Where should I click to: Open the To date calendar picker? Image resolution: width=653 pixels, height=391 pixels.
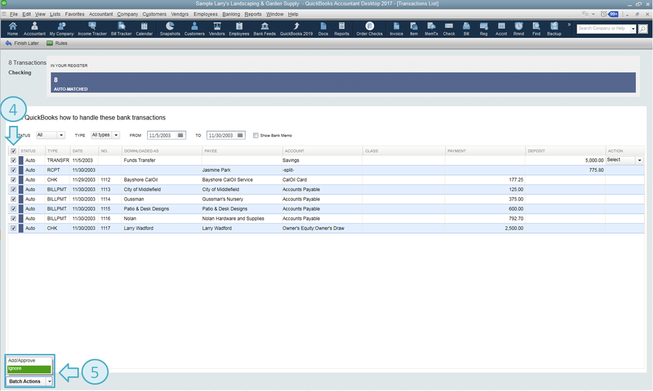pos(240,135)
